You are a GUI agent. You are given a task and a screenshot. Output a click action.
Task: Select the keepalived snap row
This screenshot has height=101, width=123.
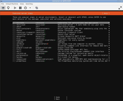point(61,59)
